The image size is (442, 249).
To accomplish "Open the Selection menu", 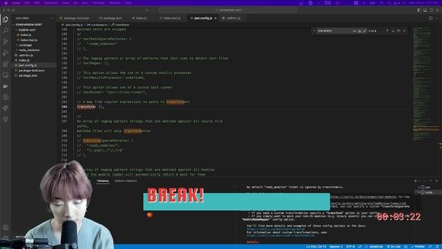I will pos(50,3).
